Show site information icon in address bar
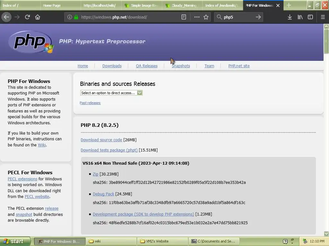 70,17
